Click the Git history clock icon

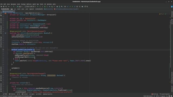coord(77,6)
